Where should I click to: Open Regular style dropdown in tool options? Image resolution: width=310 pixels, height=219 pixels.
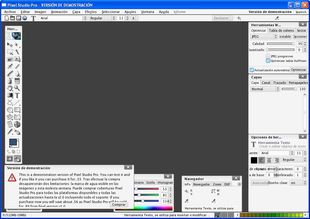294,160
